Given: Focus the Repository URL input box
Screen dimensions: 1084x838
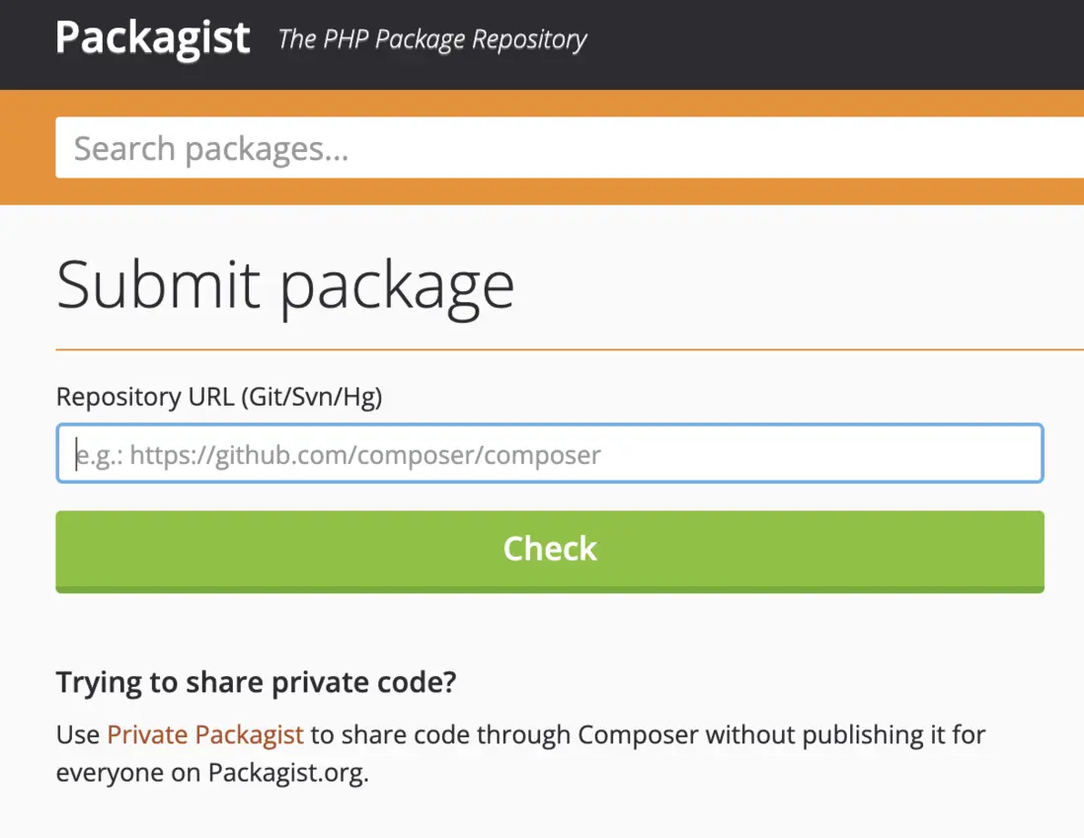Looking at the screenshot, I should [x=549, y=454].
